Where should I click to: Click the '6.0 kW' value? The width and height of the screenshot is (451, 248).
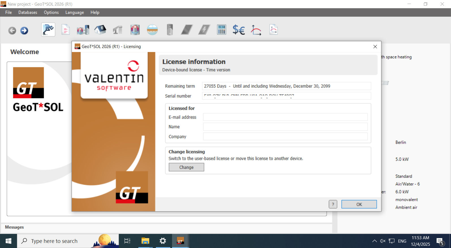402,192
